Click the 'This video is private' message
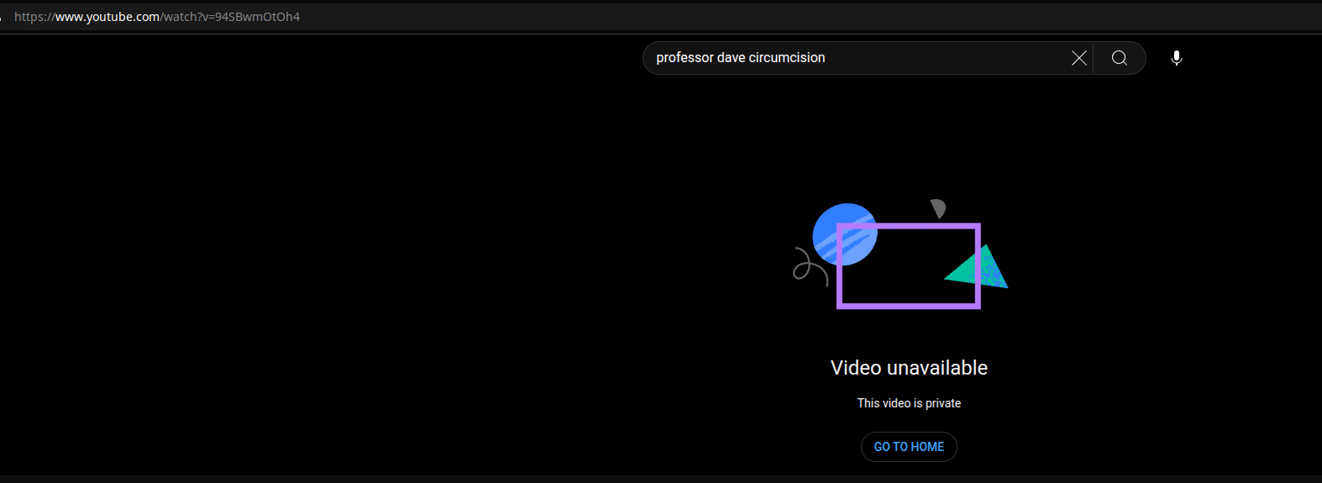Screen dimensions: 1322x483 [909, 403]
